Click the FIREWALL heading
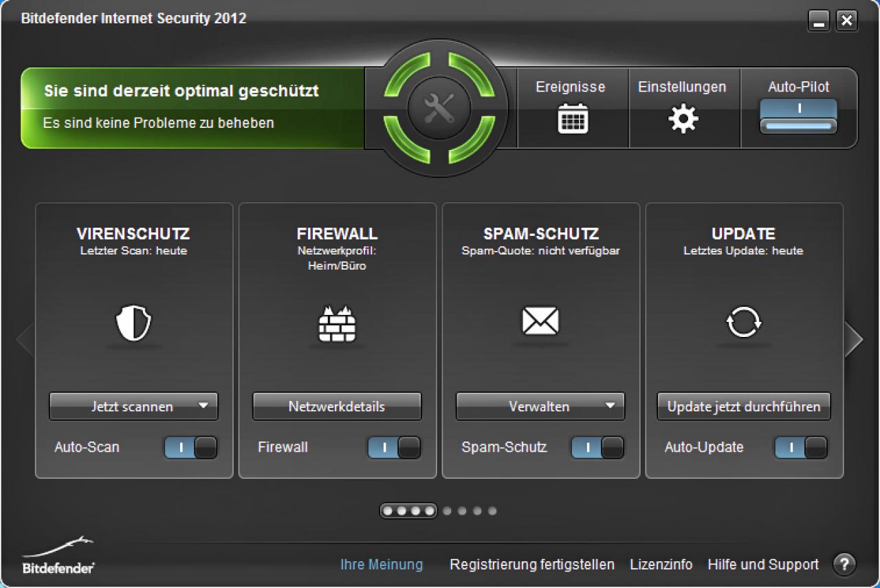The height and width of the screenshot is (588, 880). 337,234
